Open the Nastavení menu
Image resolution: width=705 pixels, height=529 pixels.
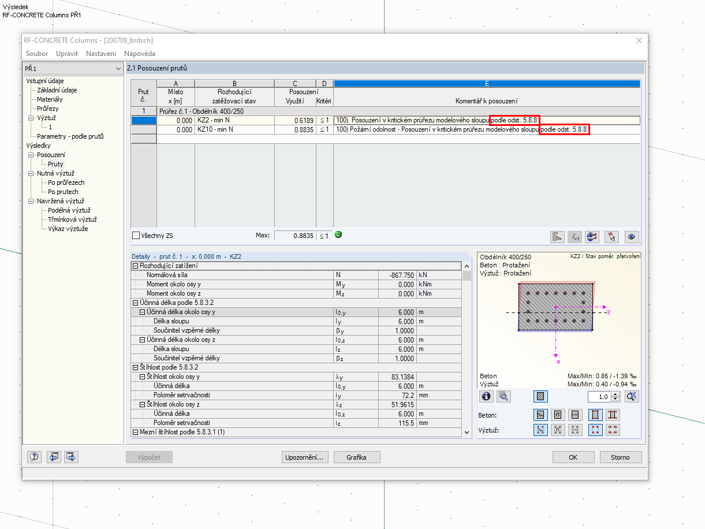101,54
